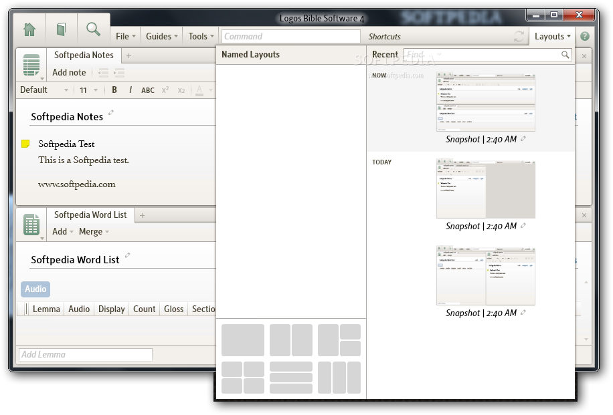Open the font color picker
Viewport: 613px width, 415px height.
(x=199, y=90)
